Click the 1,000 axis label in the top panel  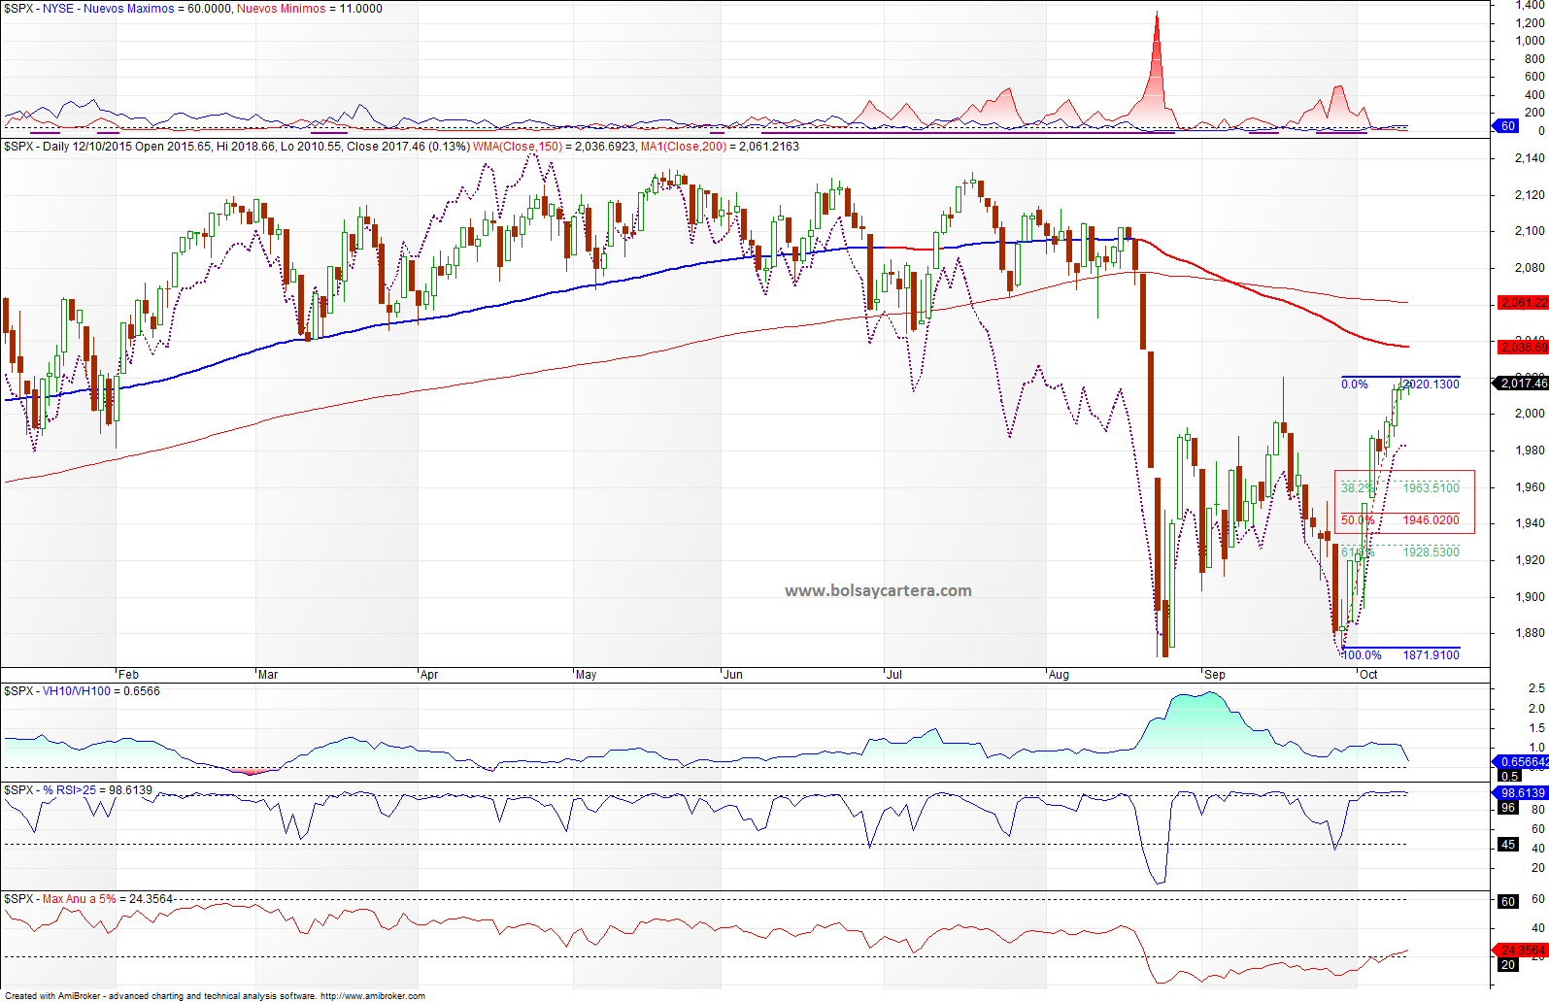(1530, 41)
